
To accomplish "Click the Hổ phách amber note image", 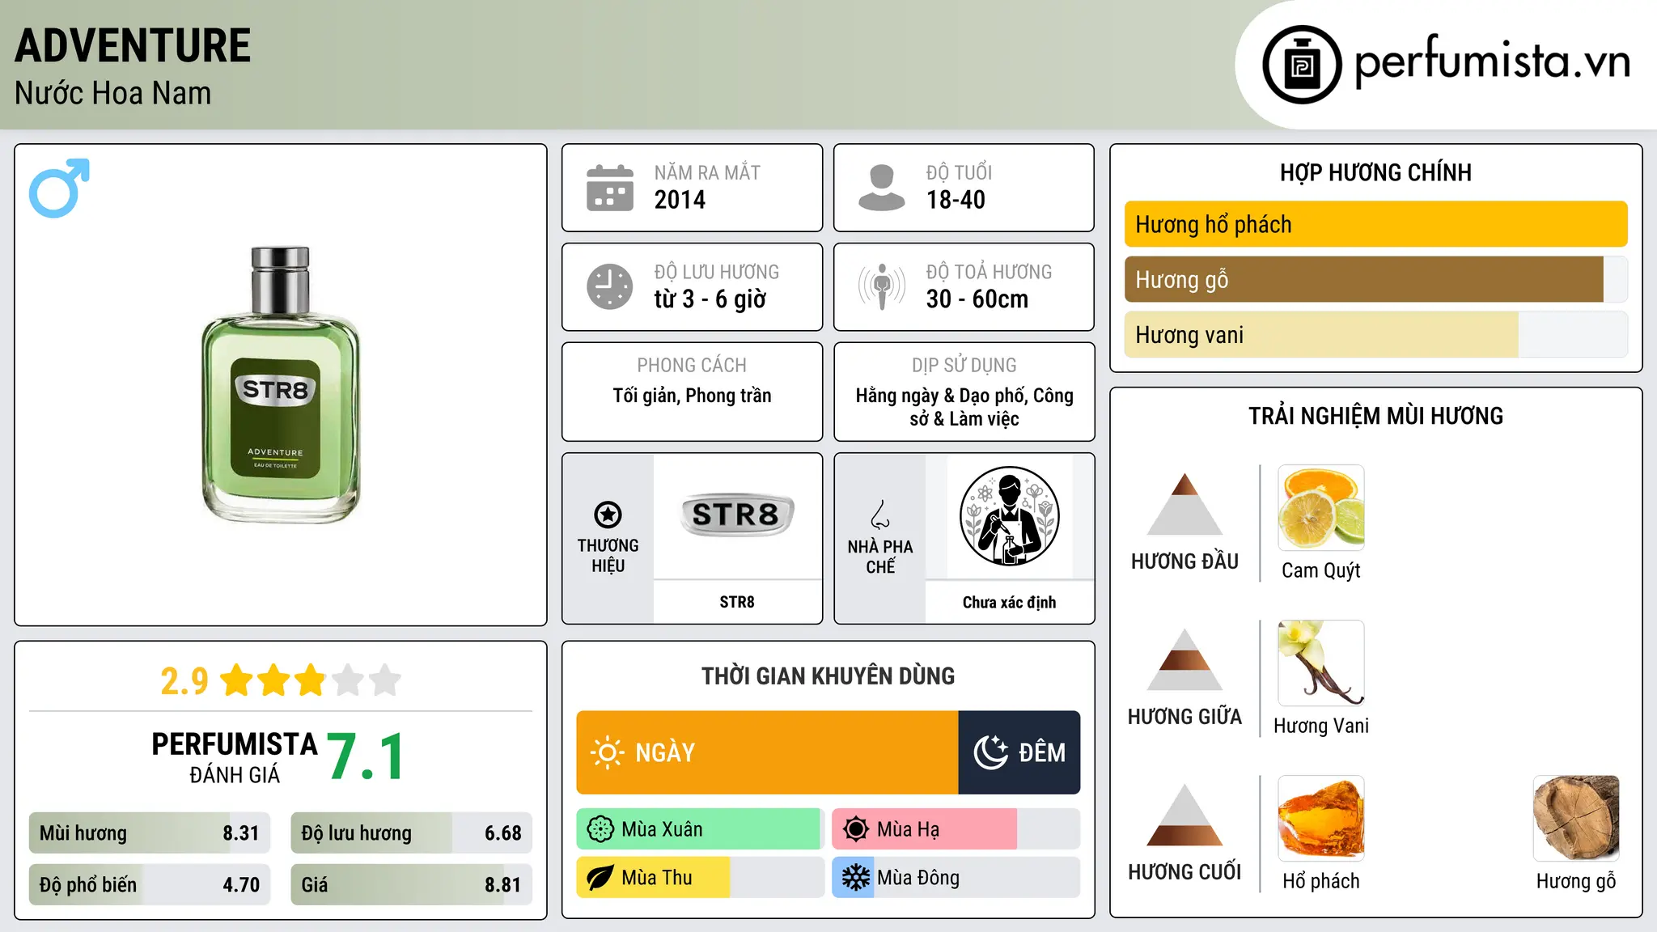I will click(1321, 819).
